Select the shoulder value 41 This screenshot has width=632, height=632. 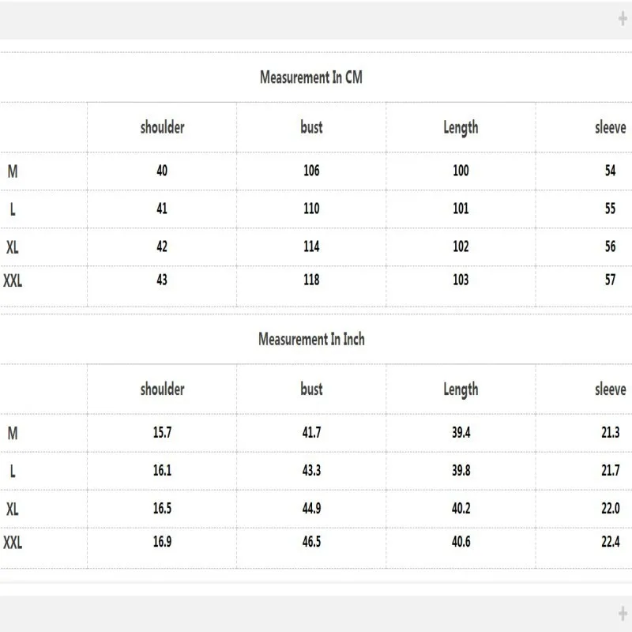[x=162, y=209]
